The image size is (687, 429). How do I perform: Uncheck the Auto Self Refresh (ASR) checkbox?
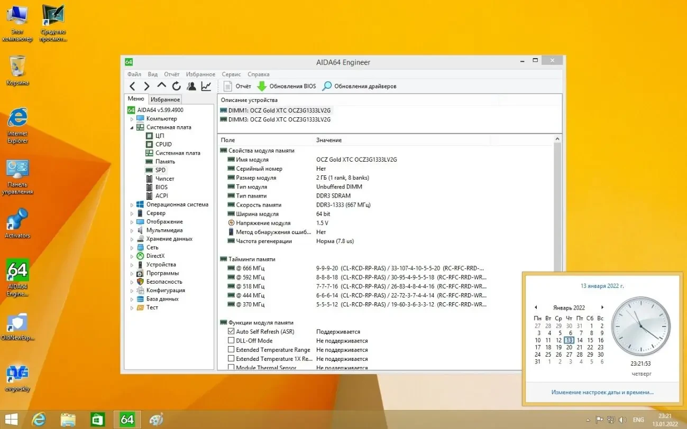tap(231, 331)
